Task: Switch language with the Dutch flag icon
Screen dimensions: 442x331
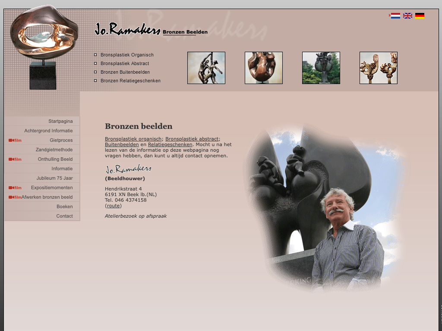Action: pyautogui.click(x=395, y=16)
